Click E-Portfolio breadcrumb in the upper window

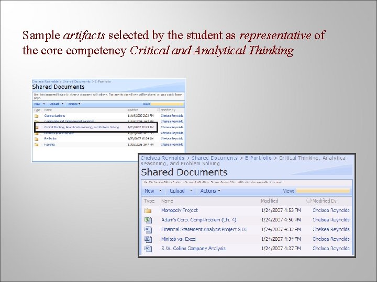[103, 81]
